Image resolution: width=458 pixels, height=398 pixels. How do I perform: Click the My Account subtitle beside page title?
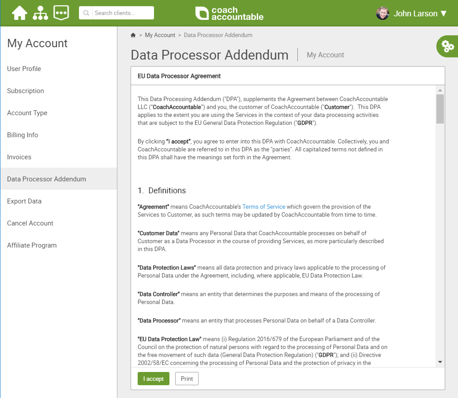point(325,55)
